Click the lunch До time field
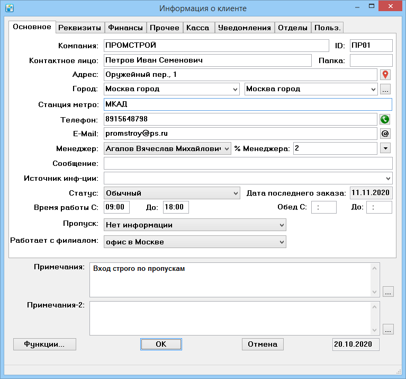 point(379,207)
